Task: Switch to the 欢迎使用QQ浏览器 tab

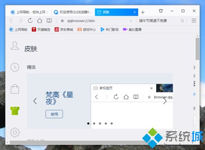Action: (73, 12)
